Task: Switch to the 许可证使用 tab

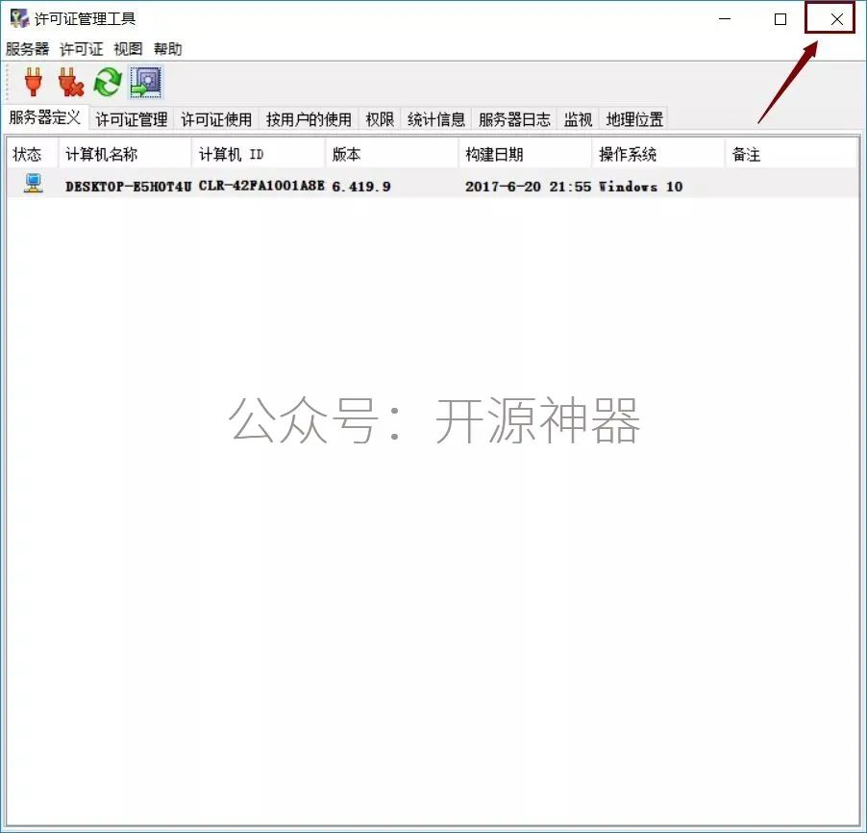Action: tap(216, 119)
